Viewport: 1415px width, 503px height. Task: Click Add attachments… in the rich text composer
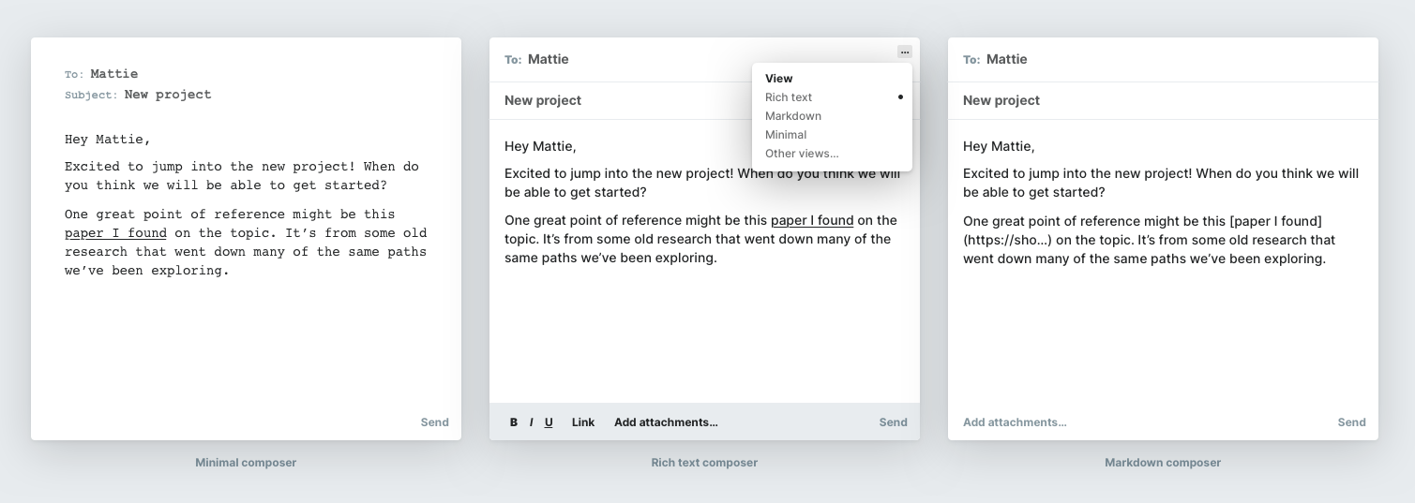coord(666,422)
